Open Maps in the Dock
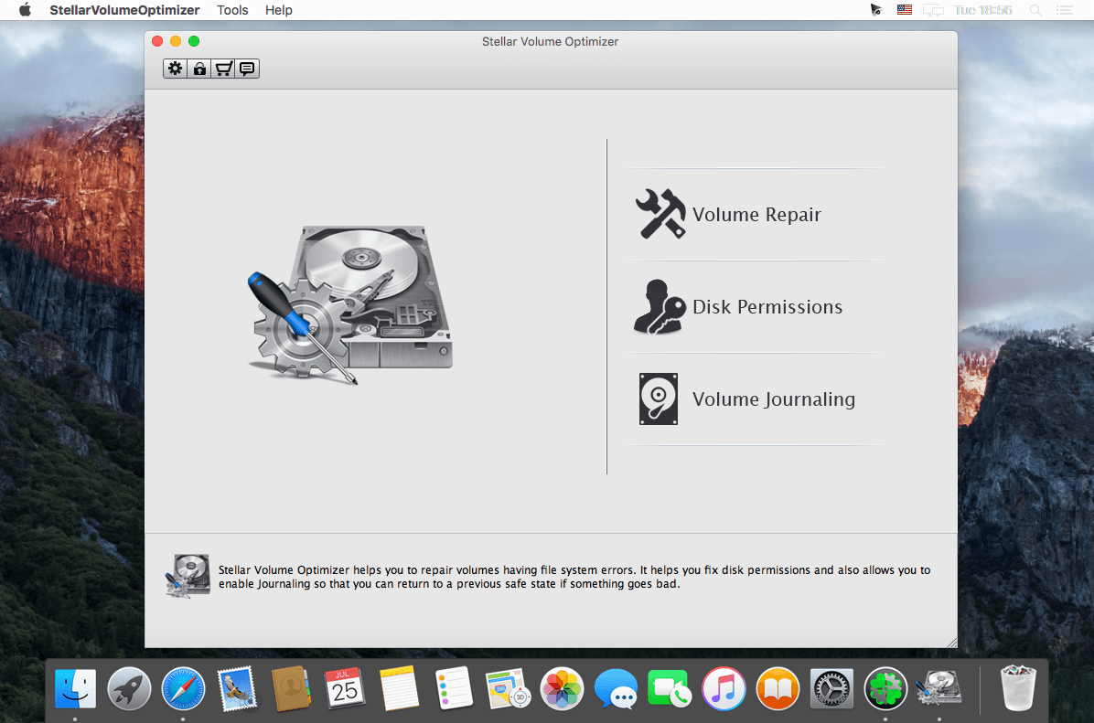The image size is (1094, 723). 508,688
